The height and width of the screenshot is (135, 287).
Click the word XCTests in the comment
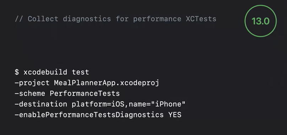201,19
